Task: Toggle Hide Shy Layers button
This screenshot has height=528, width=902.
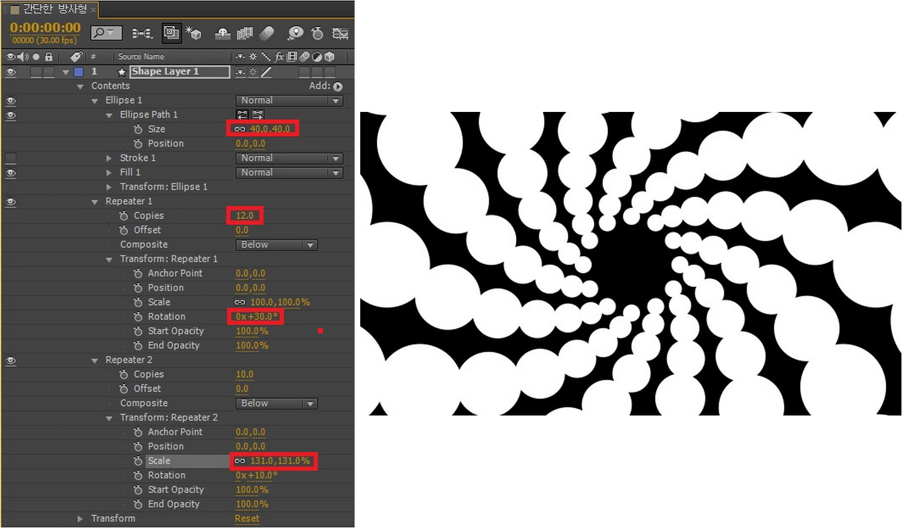Action: click(x=223, y=33)
